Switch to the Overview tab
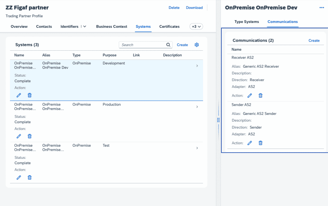Image resolution: width=328 pixels, height=206 pixels. coord(19,27)
